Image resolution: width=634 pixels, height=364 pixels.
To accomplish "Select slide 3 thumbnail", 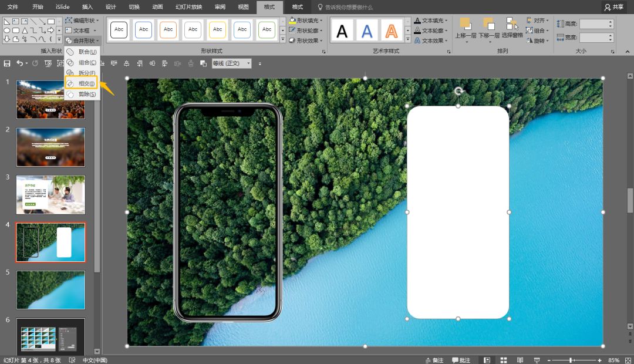I will point(50,194).
